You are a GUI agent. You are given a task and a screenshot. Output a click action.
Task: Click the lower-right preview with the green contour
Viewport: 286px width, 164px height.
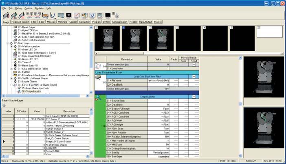[264, 128]
